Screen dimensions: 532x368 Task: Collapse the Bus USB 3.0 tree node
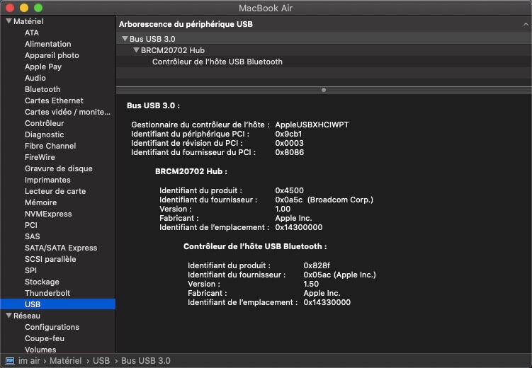pyautogui.click(x=125, y=39)
